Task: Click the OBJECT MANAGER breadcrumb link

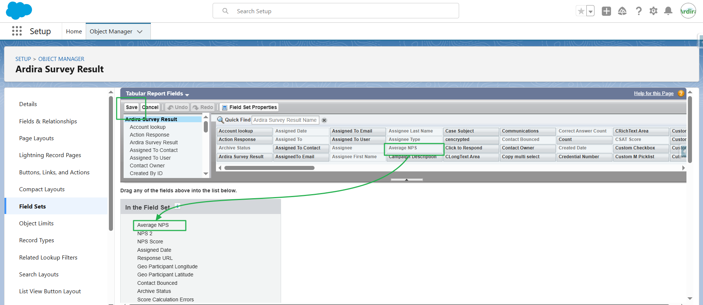Action: (61, 59)
